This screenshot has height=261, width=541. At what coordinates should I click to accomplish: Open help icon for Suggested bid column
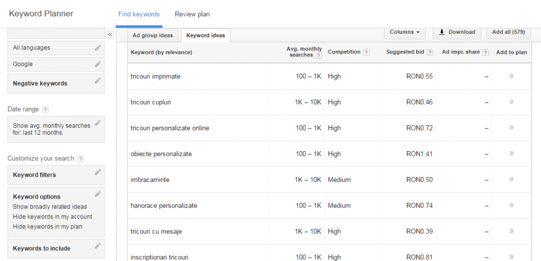[x=430, y=52]
